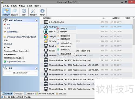This screenshot has height=99, width=135.
Task: Click the 跟踪安装 install tracker button
Action: click(x=61, y=94)
